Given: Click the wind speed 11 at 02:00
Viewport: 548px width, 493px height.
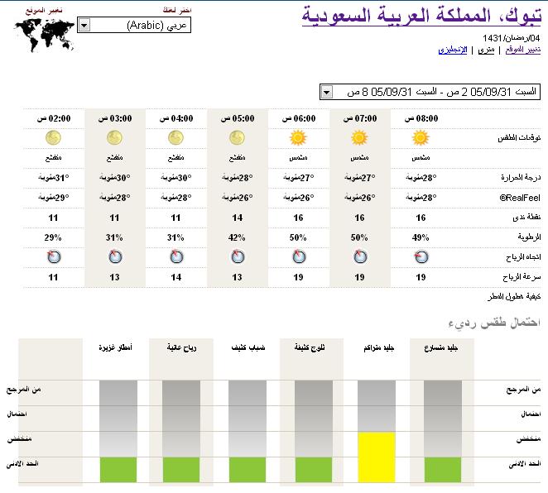Looking at the screenshot, I should 53,278.
